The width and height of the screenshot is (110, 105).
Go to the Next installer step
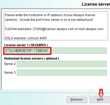click(100, 100)
